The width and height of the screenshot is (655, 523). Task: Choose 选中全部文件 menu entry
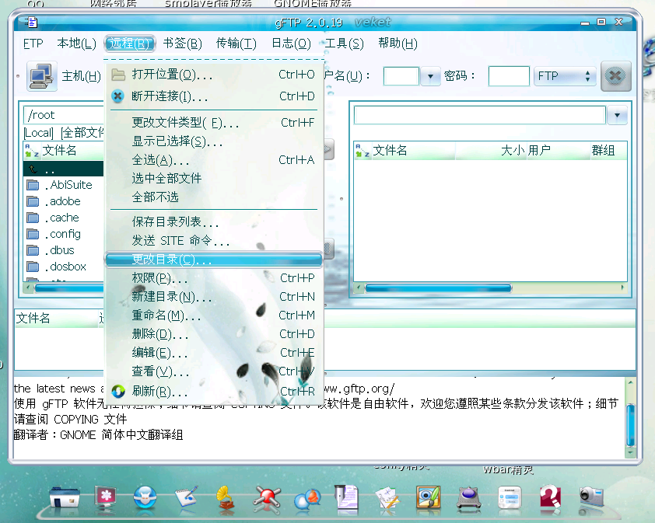pos(213,179)
